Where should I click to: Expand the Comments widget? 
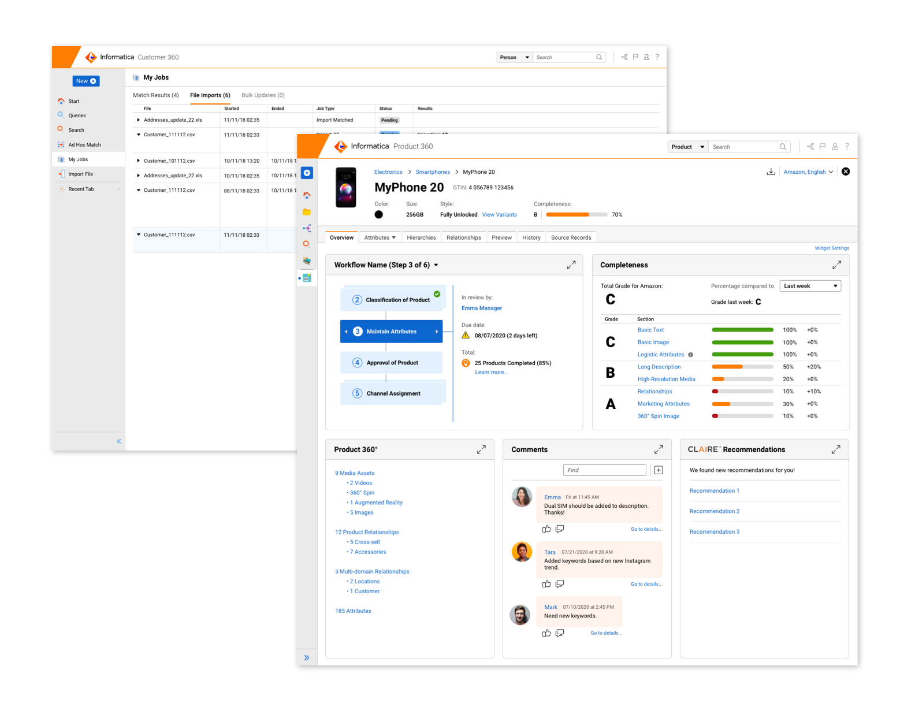pyautogui.click(x=659, y=449)
